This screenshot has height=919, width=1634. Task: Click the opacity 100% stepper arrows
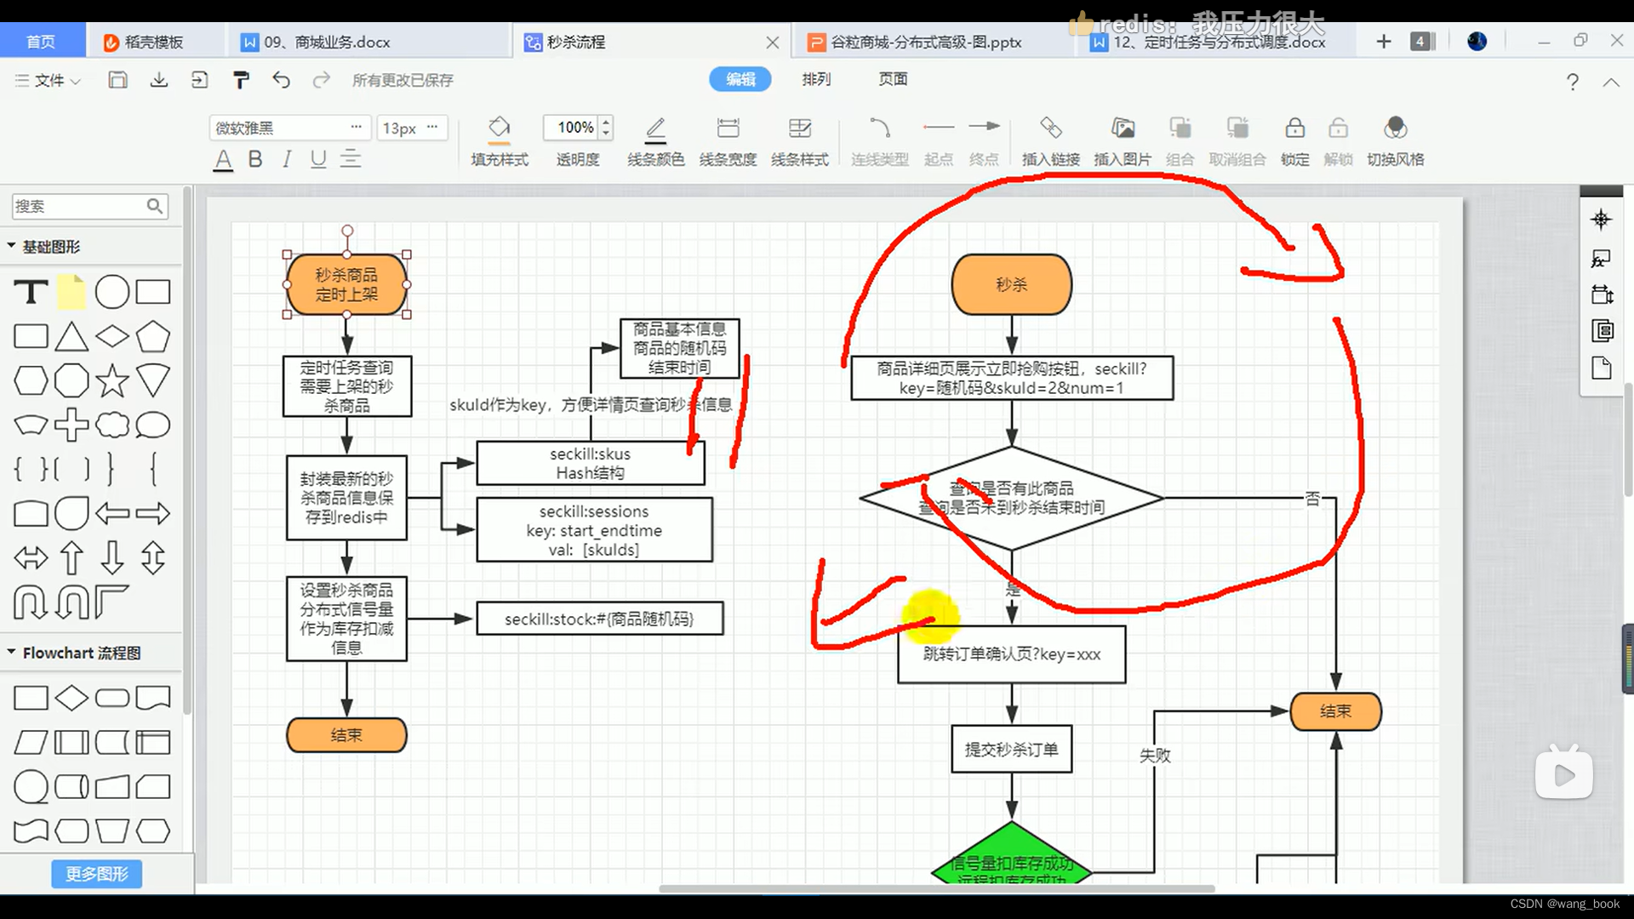tap(606, 128)
